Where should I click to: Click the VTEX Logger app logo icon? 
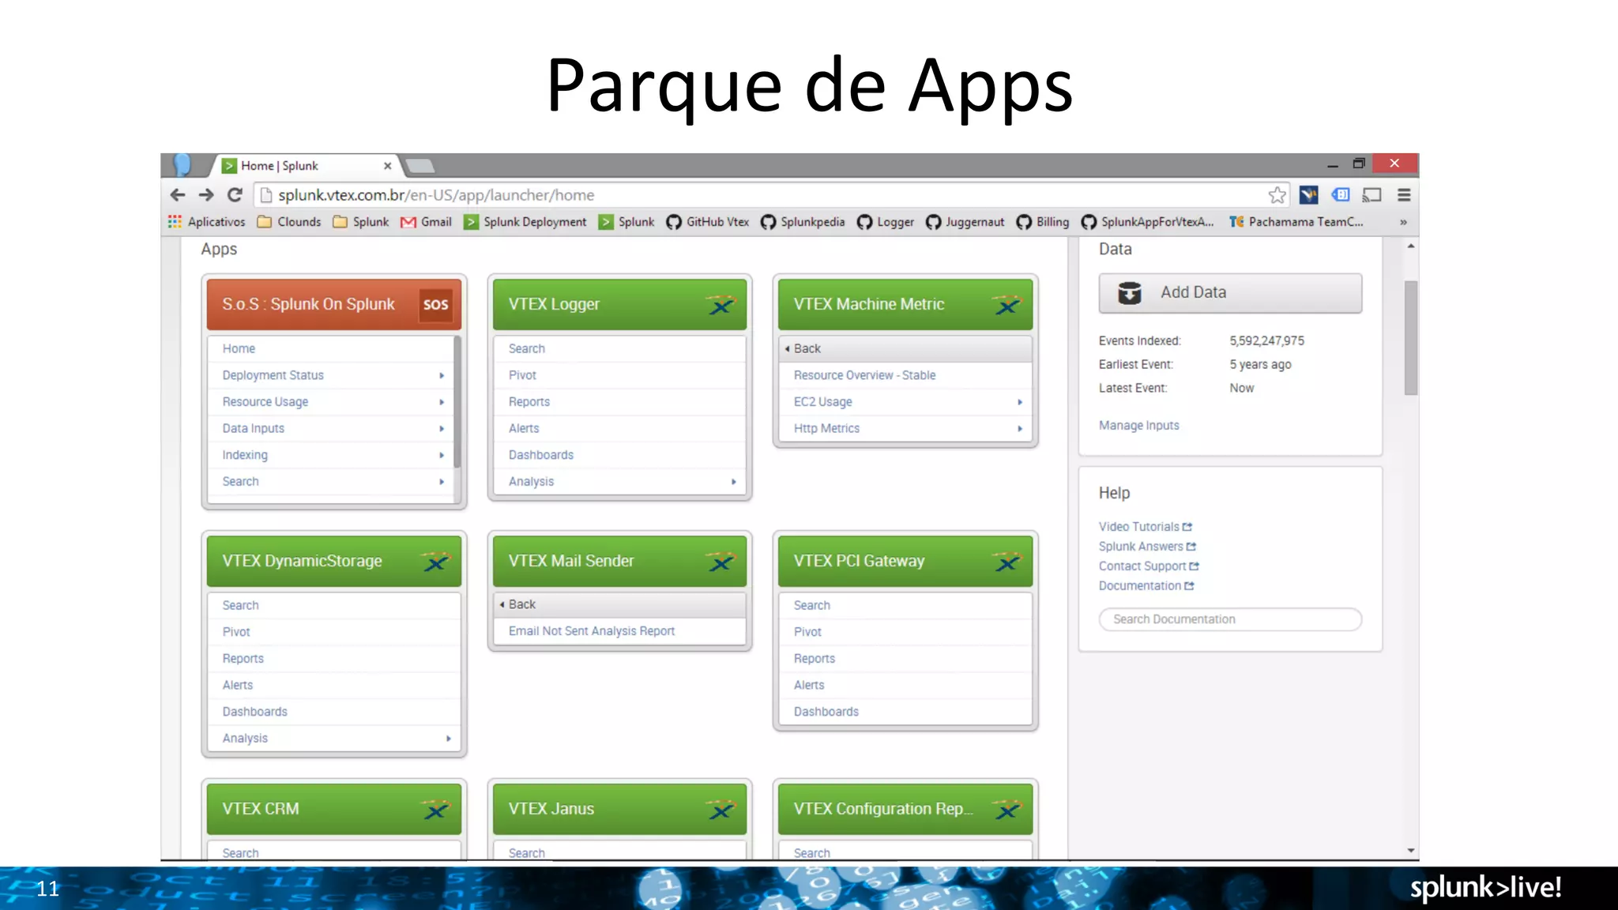(x=721, y=305)
